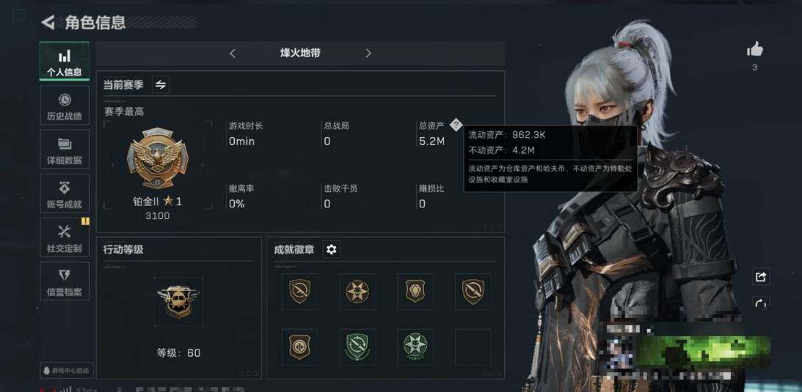The height and width of the screenshot is (392, 802).
Task: Go back using the arrow beside 角色信息
Action: [48, 23]
